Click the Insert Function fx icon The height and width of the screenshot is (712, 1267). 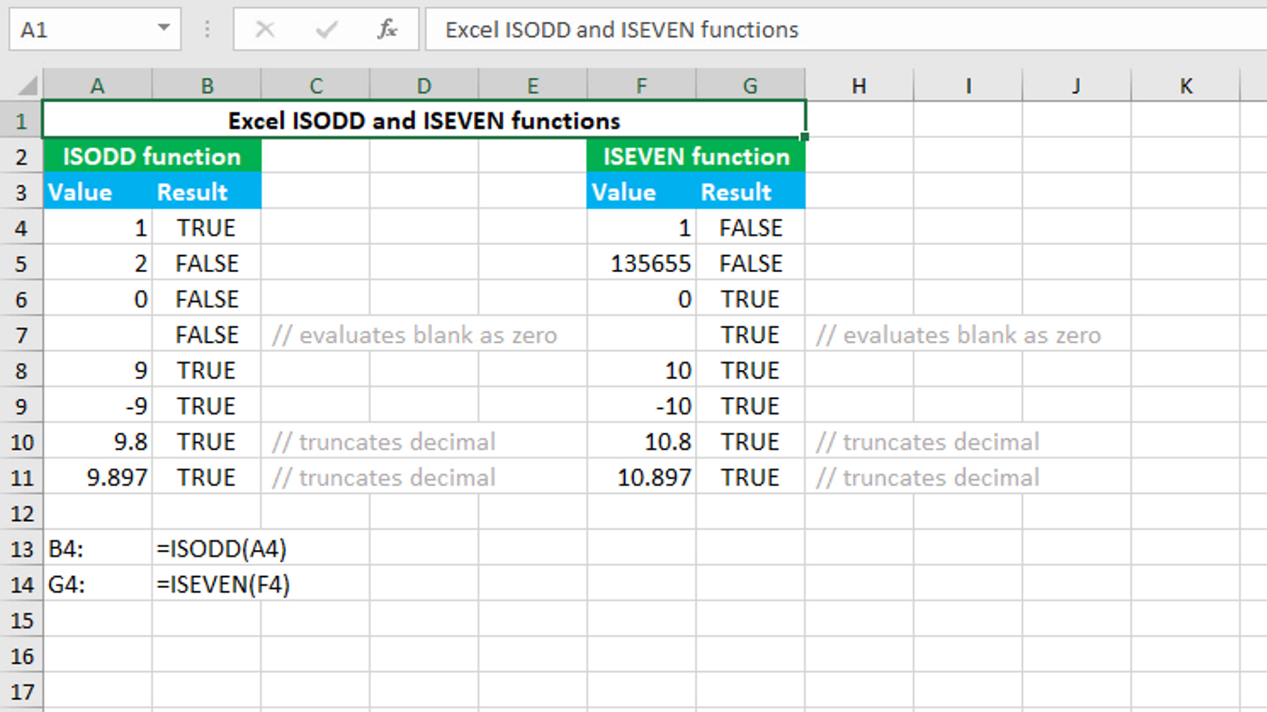pyautogui.click(x=387, y=30)
